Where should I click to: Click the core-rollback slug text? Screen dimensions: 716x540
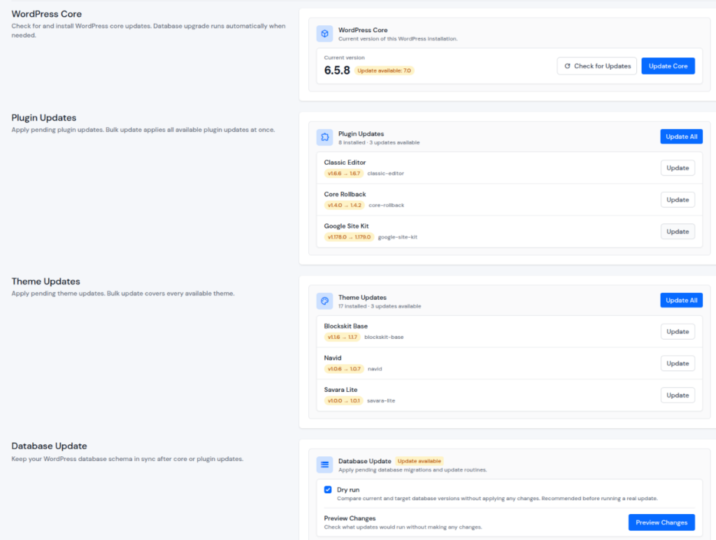(386, 205)
